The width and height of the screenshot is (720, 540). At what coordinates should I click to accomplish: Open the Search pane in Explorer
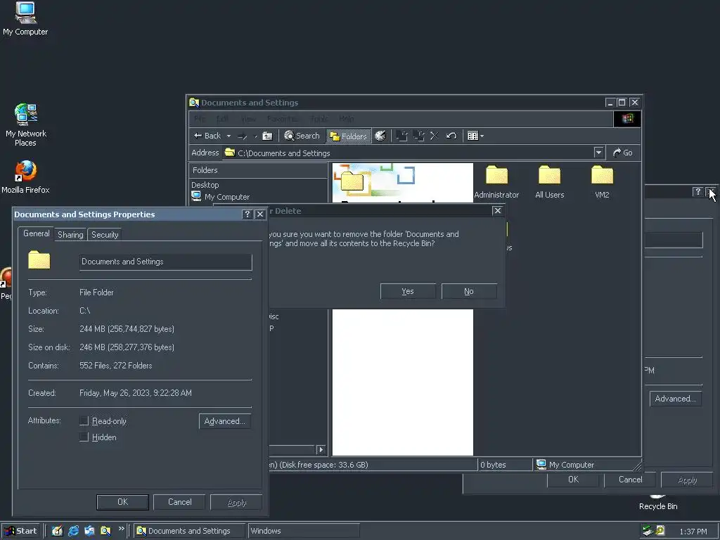click(x=302, y=136)
